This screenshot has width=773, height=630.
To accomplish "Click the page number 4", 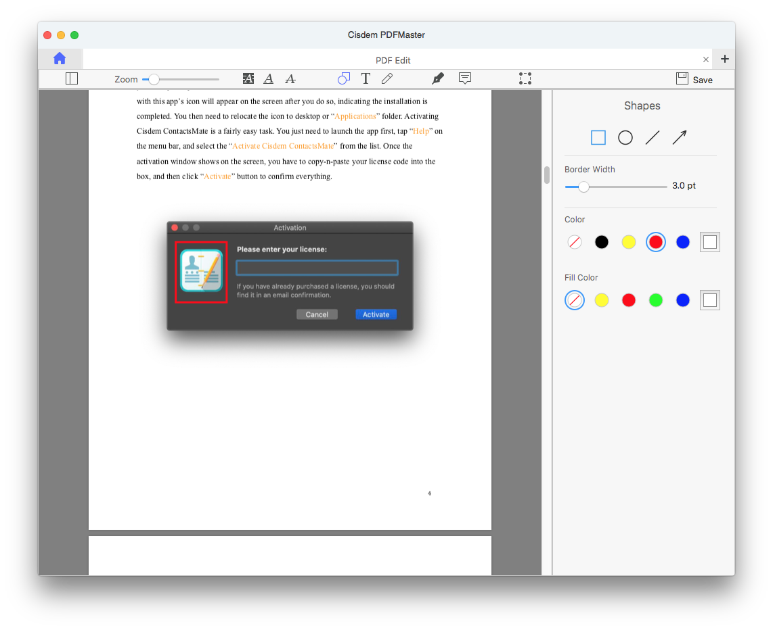I will [x=429, y=493].
